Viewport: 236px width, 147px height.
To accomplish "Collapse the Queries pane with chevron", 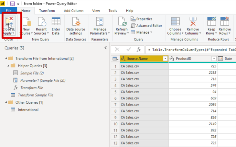I will click(x=105, y=48).
